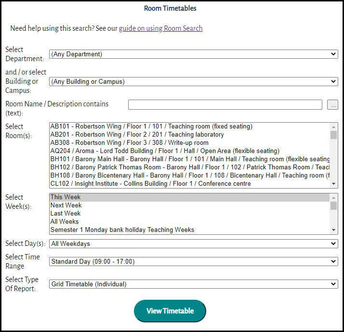Click the ellipsis button beside room name field
The height and width of the screenshot is (332, 344).
332,105
